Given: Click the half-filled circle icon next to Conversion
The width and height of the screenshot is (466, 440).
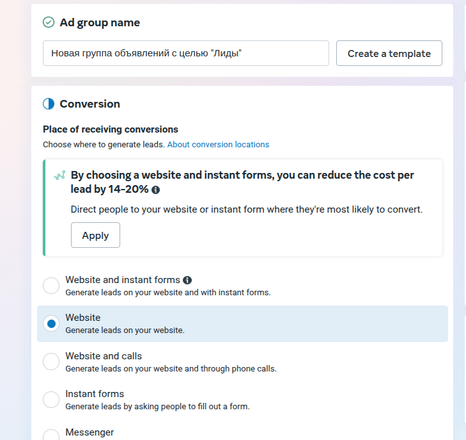Looking at the screenshot, I should pos(49,104).
